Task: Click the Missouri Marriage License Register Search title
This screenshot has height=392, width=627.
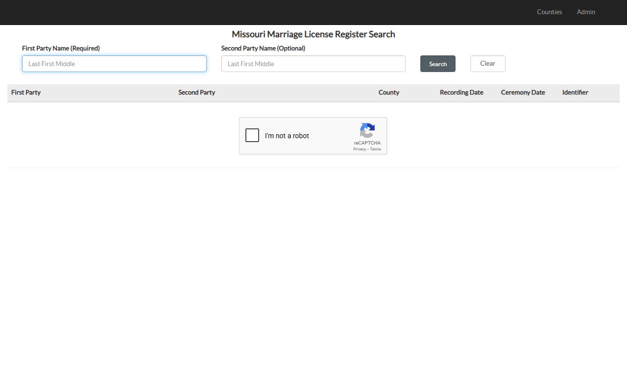Action: tap(313, 34)
